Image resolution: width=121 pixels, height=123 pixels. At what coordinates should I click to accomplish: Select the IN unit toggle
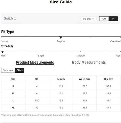pyautogui.click(x=113, y=19)
